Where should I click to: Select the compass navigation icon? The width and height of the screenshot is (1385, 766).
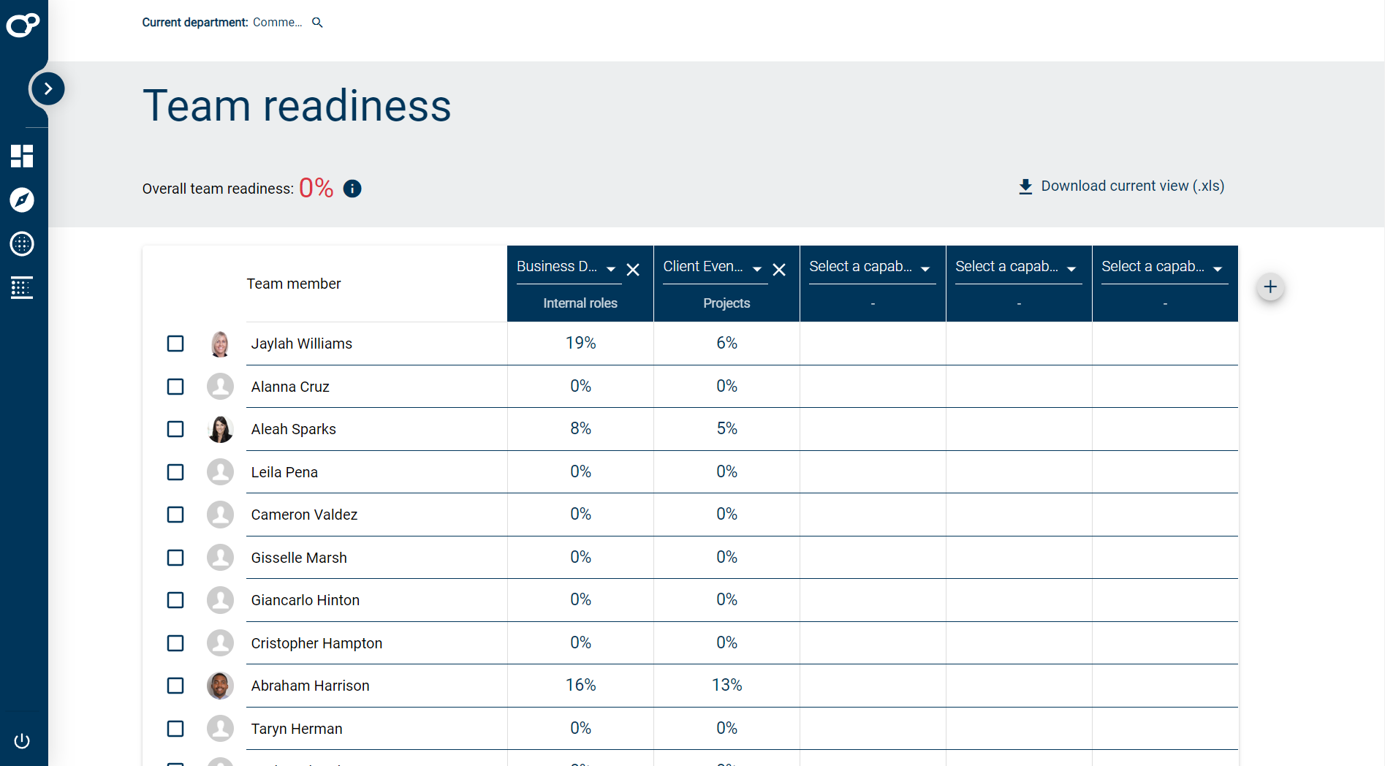click(22, 200)
